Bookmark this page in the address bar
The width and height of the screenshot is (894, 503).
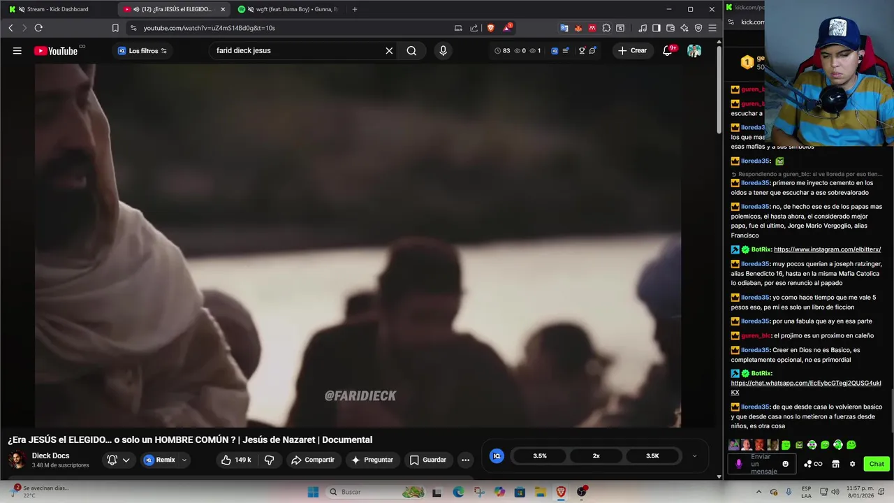(115, 28)
